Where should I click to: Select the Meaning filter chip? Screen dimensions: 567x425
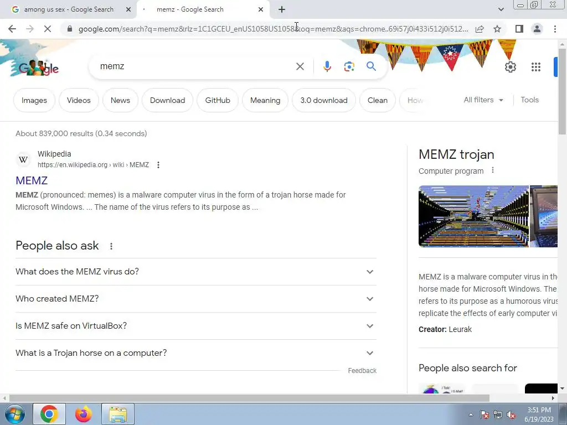pos(265,101)
